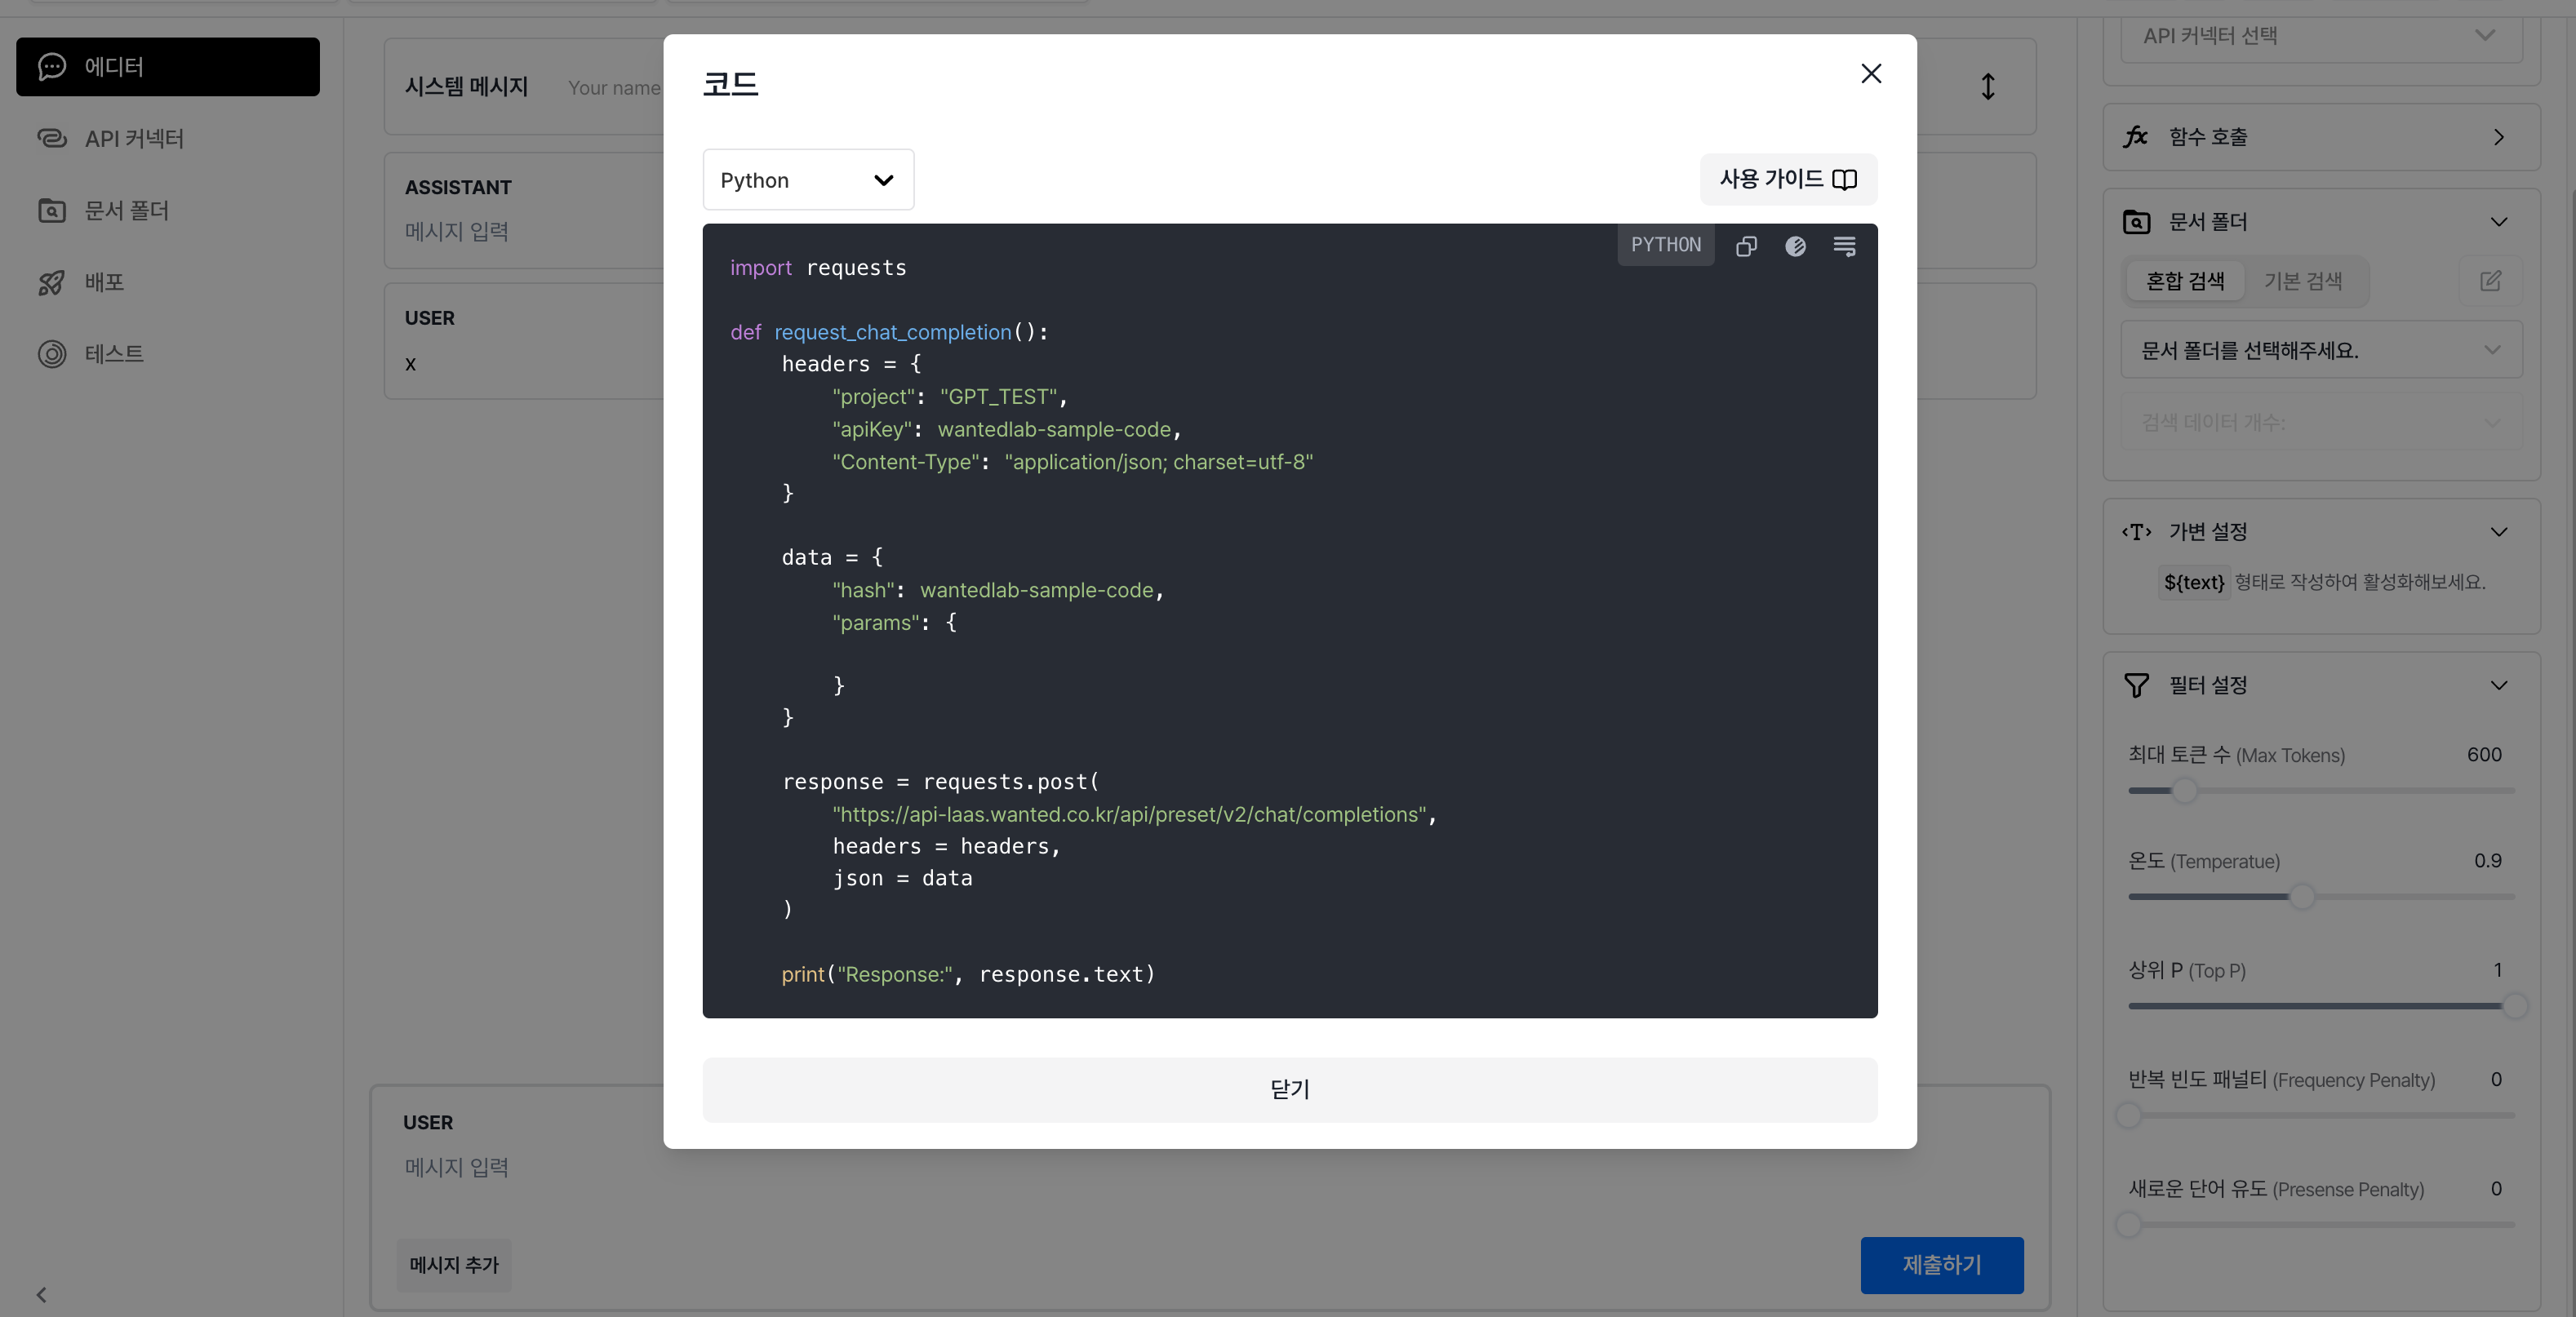Screen dimensions: 2576x1317
Task: Adjust the Temperature slider handle
Action: 2302,897
